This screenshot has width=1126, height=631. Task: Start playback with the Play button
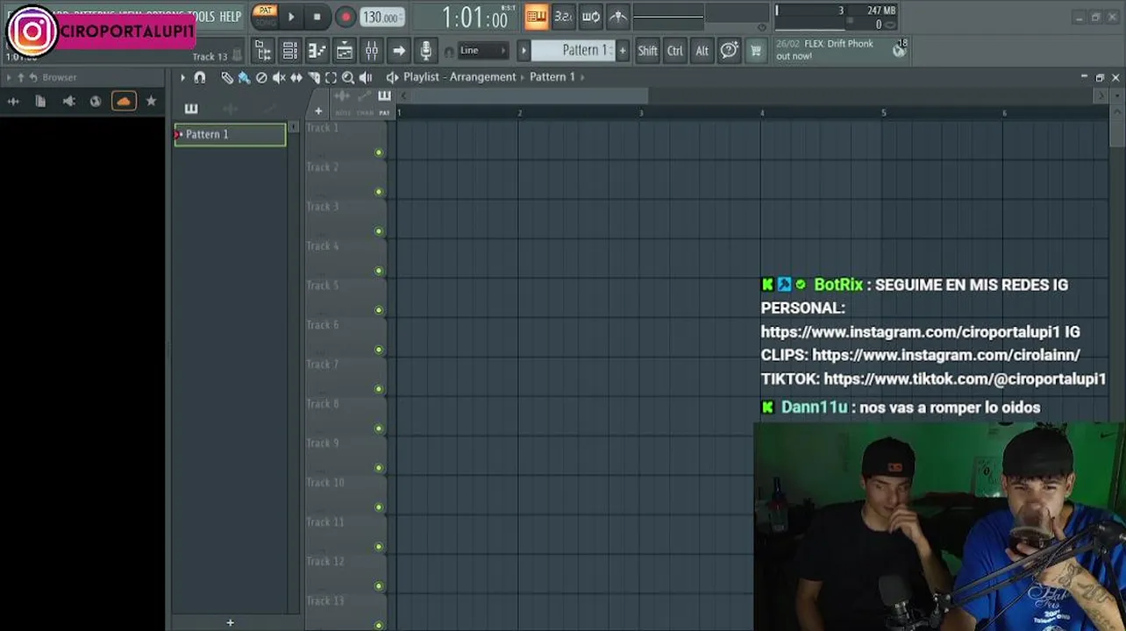pos(291,17)
